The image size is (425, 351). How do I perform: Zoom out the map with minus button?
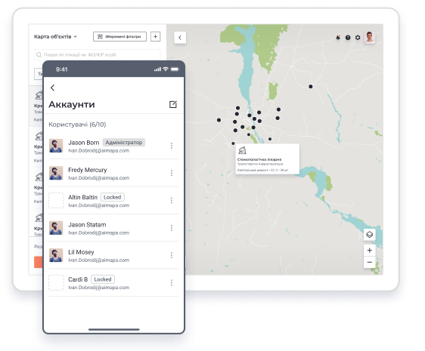click(x=370, y=262)
